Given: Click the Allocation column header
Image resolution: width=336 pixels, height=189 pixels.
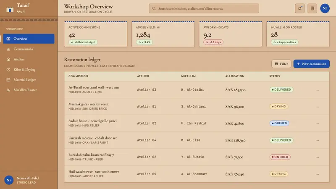Looking at the screenshot, I should (x=235, y=76).
